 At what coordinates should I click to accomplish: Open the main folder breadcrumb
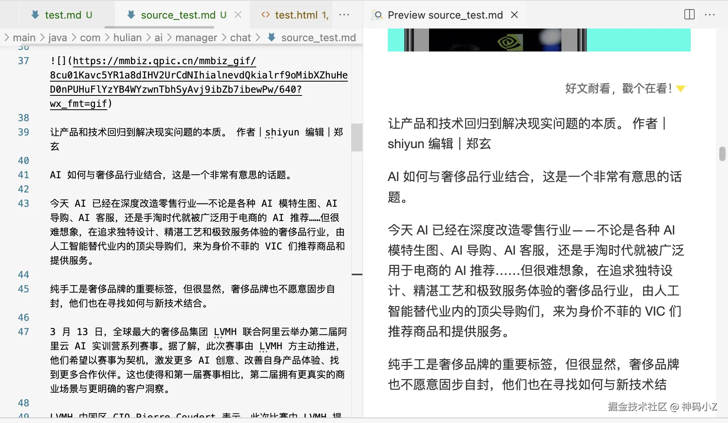(x=24, y=38)
